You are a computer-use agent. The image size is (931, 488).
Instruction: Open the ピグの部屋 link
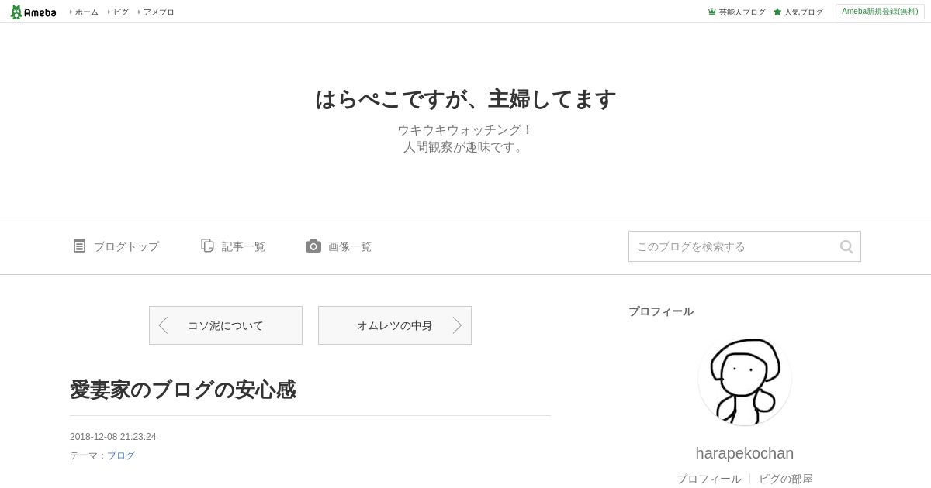coord(786,479)
